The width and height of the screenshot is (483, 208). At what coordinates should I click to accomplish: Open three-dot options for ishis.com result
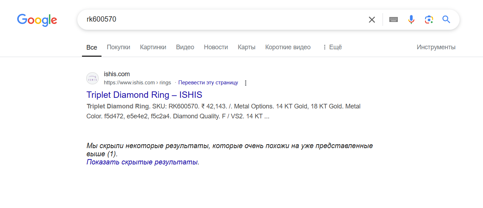click(246, 83)
